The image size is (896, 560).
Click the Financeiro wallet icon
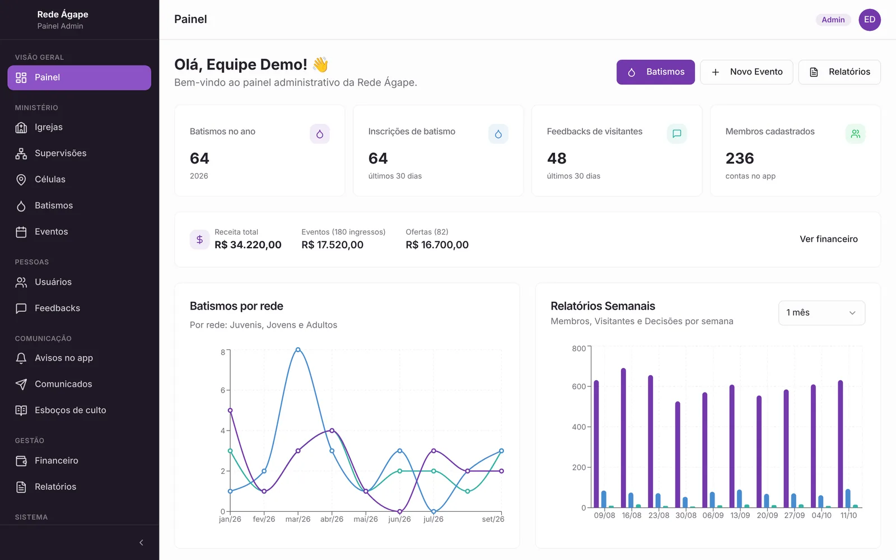pyautogui.click(x=21, y=461)
